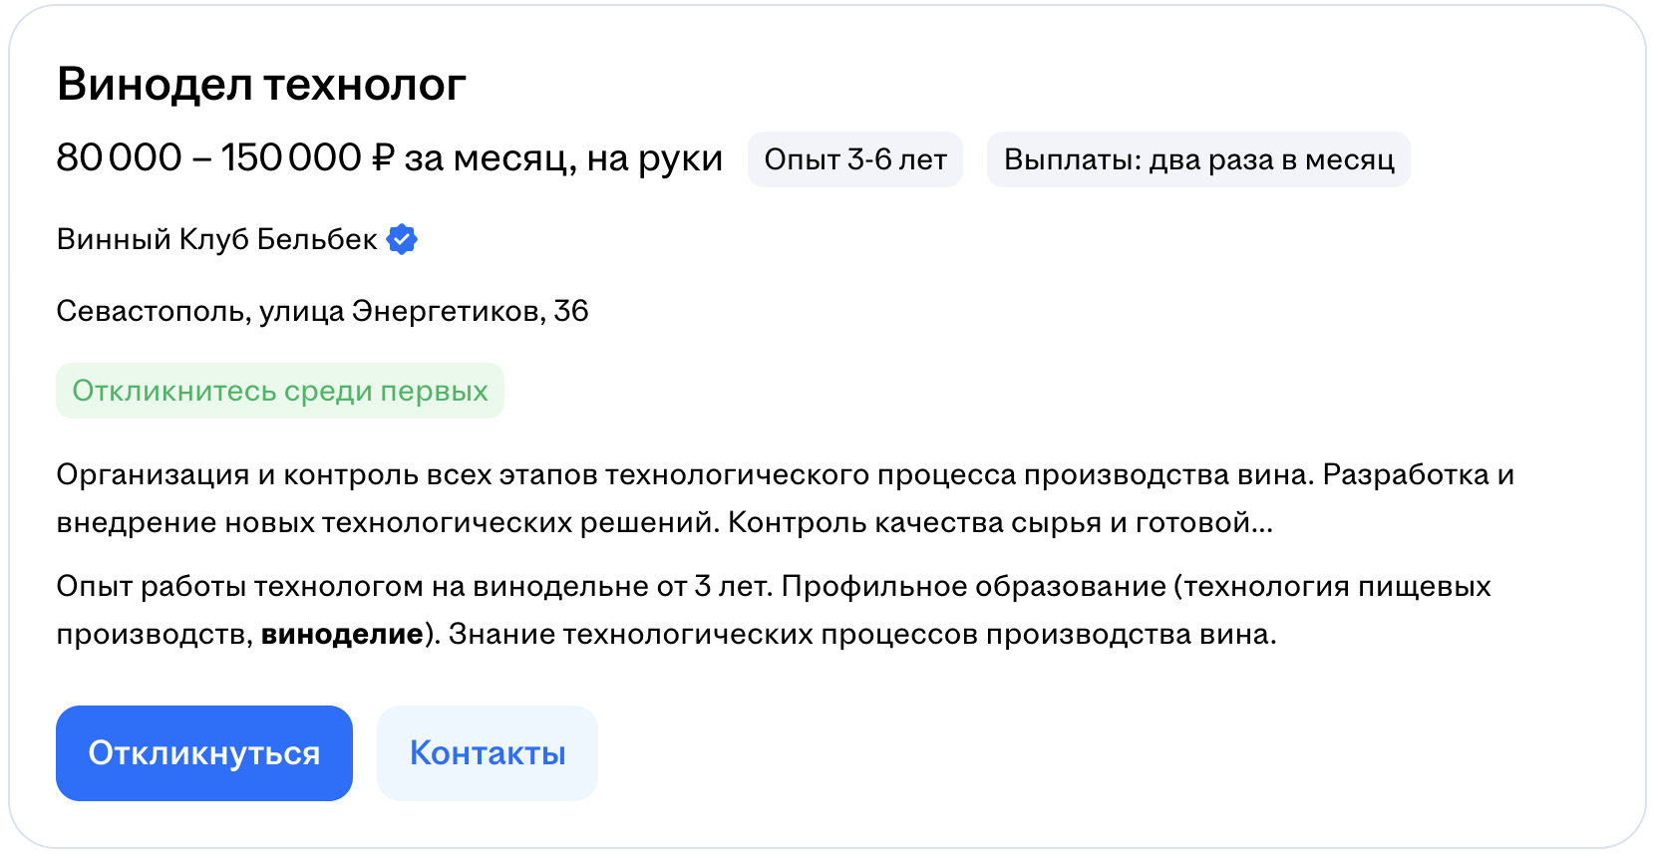Click the Выплаты: два раза в месяц tag
Viewport: 1653px width, 855px height.
pyautogui.click(x=1198, y=159)
